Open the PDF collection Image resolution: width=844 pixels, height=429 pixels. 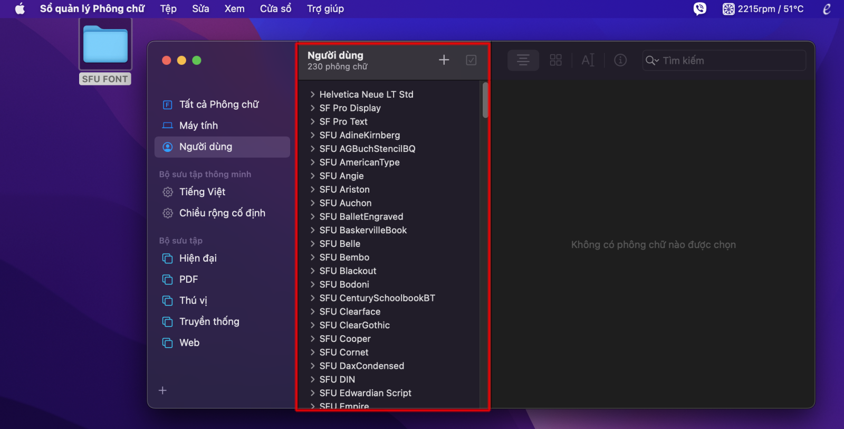point(222,280)
